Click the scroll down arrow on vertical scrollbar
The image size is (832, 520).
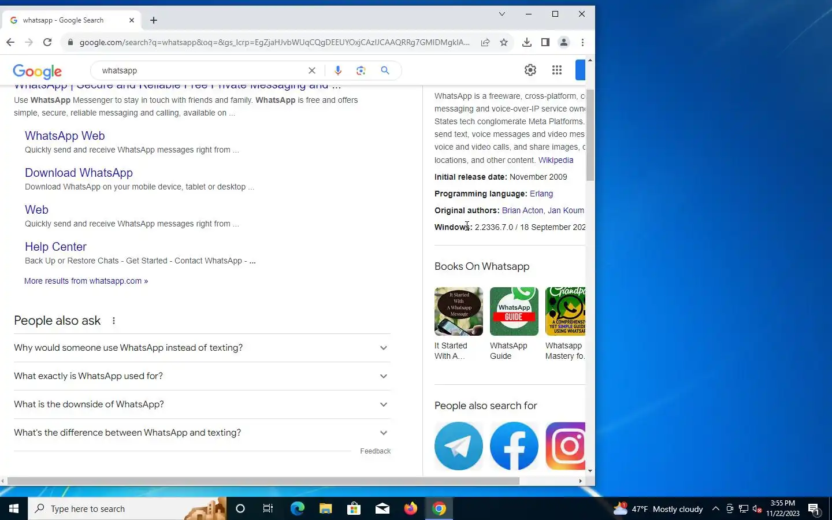click(590, 471)
